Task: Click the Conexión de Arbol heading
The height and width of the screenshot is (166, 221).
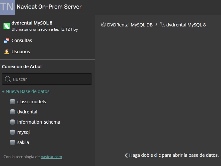Action: 22,66
